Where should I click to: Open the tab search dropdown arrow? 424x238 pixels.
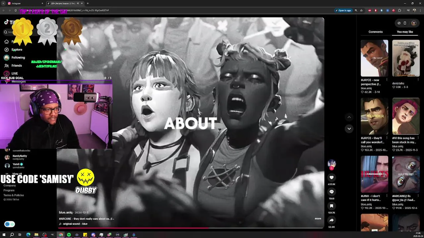point(3,3)
